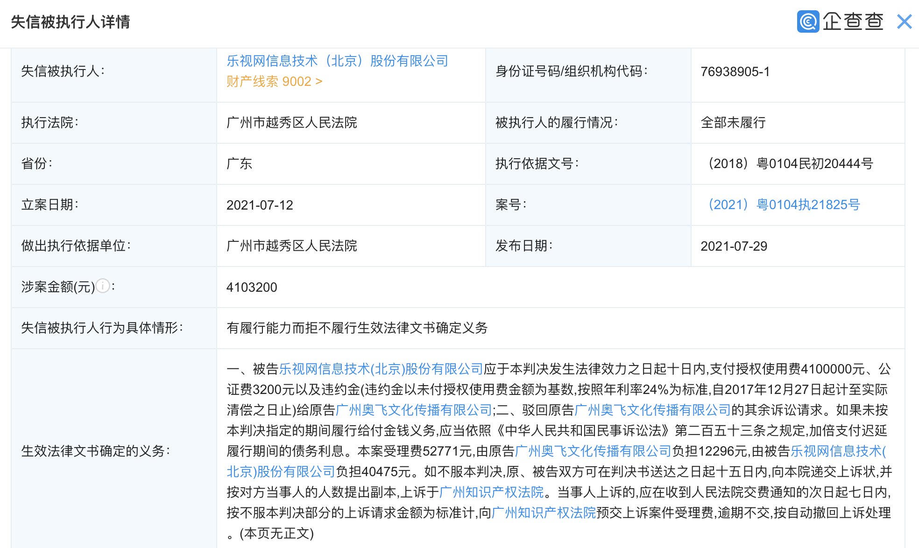Click 广州知识产权法院 link after 上诉于
Image resolution: width=919 pixels, height=548 pixels.
[x=492, y=492]
